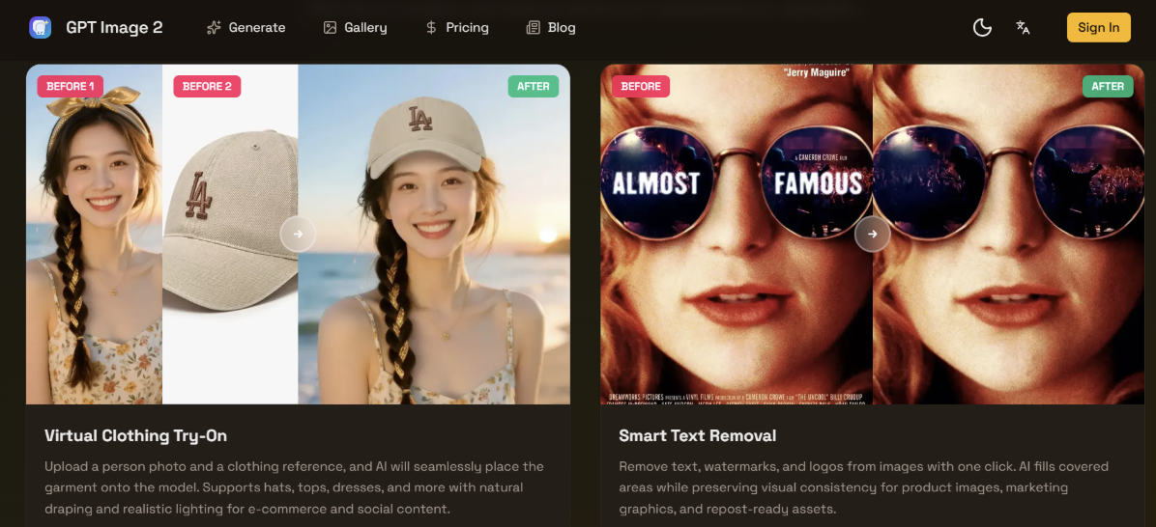
Task: Click the Smart Text Removal heading
Action: coord(697,435)
